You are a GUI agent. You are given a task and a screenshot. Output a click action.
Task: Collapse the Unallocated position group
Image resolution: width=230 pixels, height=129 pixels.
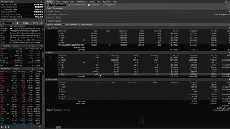coord(47,79)
